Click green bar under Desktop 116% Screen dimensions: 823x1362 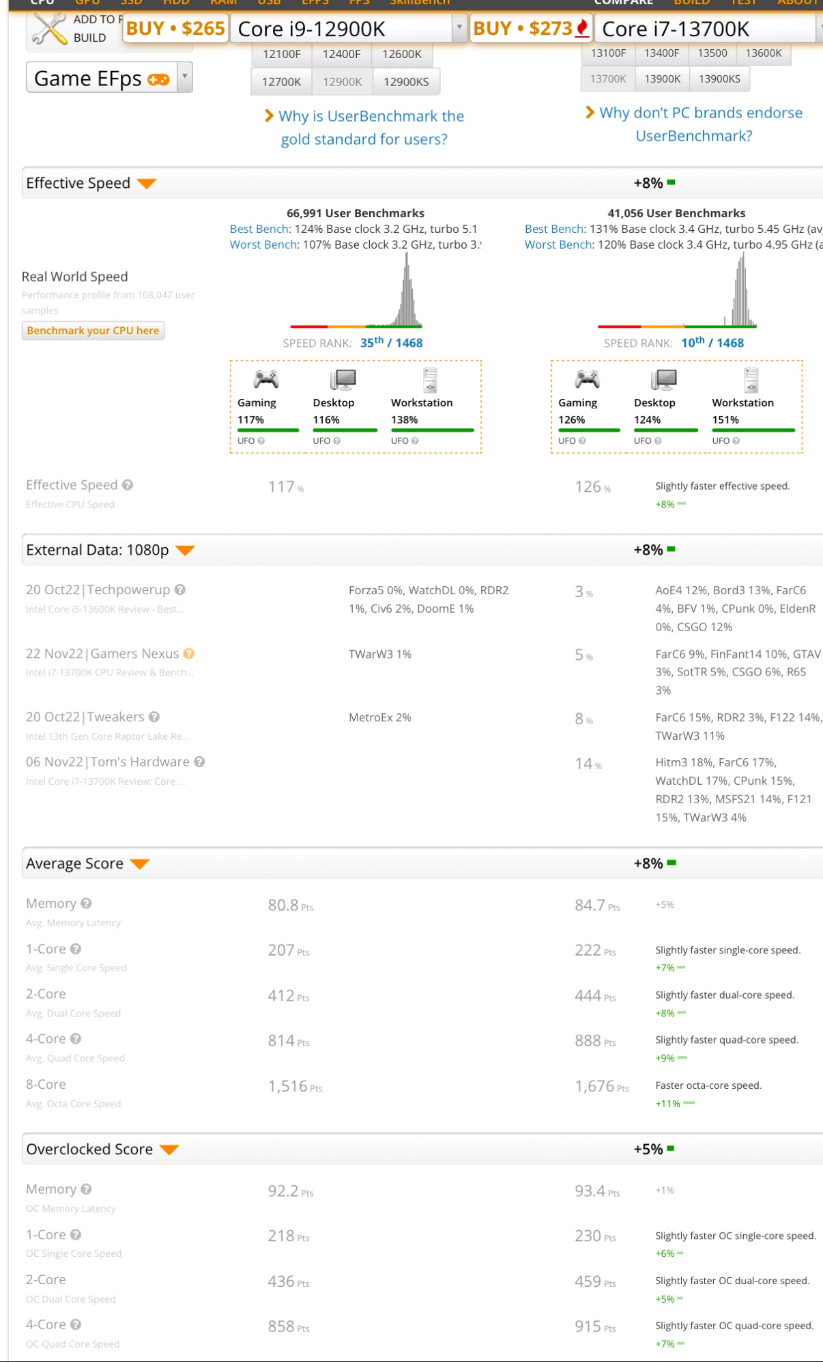[x=345, y=430]
